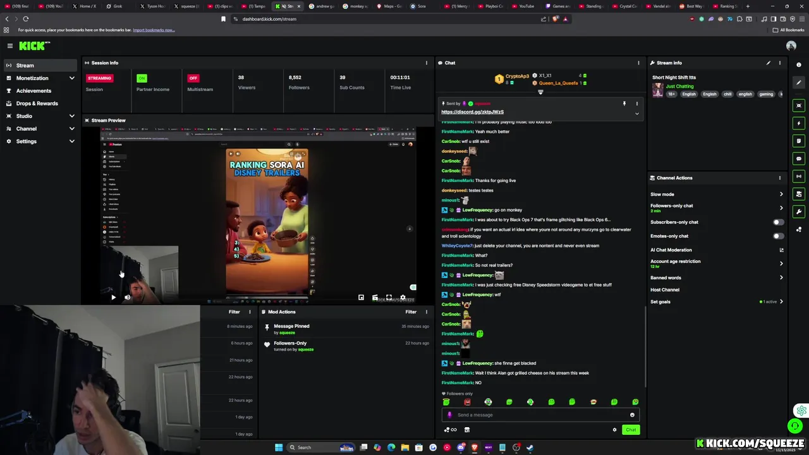This screenshot has width=809, height=455.
Task: Toggle theater mode in stream preview
Action: click(x=375, y=297)
